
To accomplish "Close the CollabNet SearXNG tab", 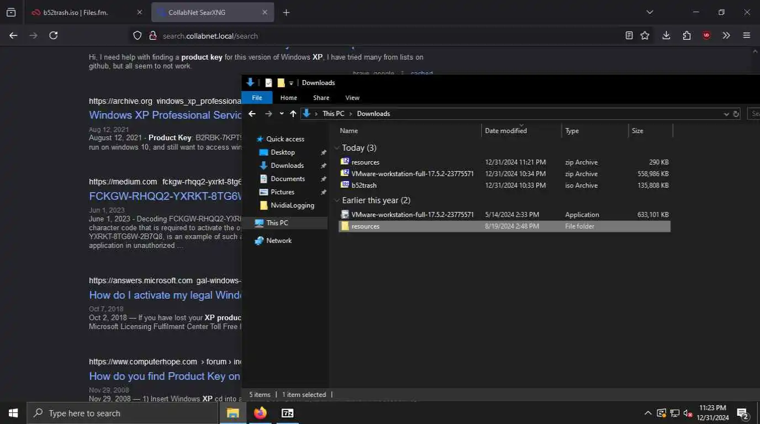I will (x=265, y=12).
